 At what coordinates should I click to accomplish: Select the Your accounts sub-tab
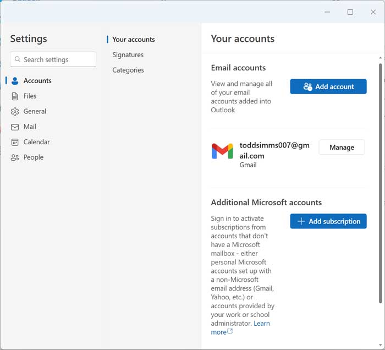[x=133, y=40]
